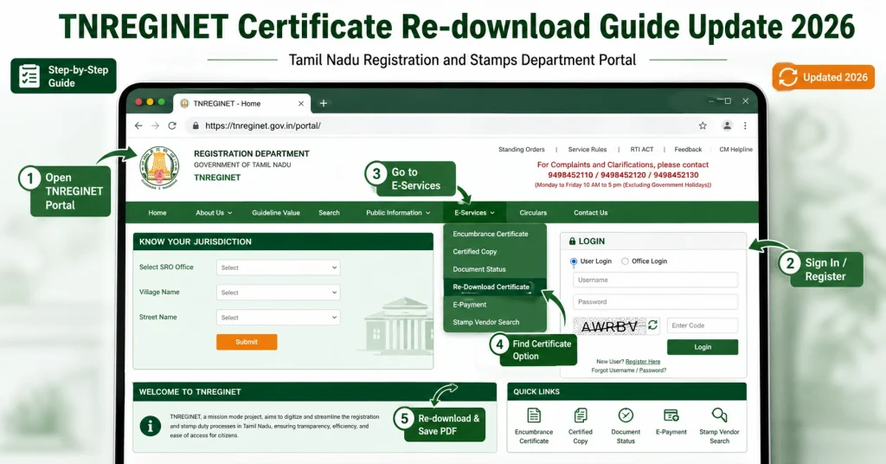Screen dimensions: 886x464
Task: Expand the Public Information menu
Action: [x=398, y=212]
